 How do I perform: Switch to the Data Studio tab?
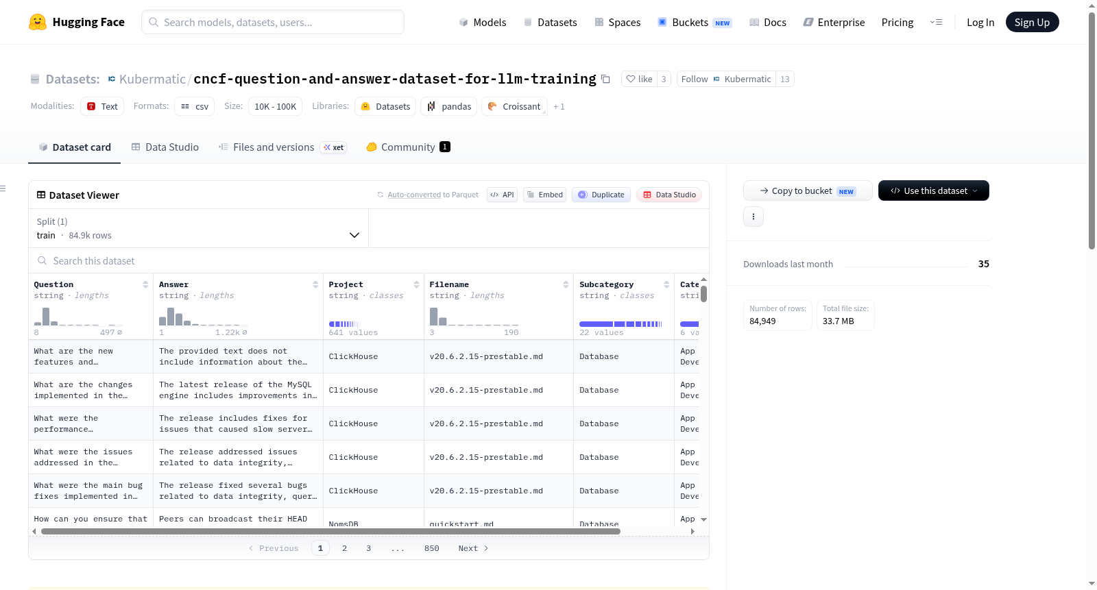[165, 147]
